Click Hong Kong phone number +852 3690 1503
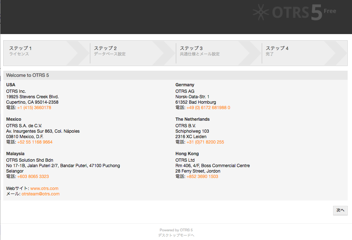The width and height of the screenshot is (352, 240). tap(202, 177)
